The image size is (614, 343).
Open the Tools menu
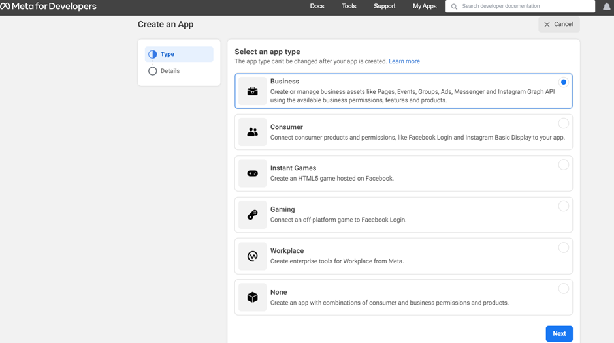349,7
